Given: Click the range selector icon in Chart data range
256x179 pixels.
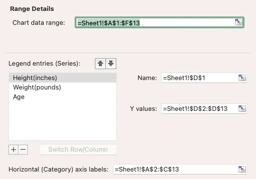Looking at the screenshot, I should pos(239,22).
